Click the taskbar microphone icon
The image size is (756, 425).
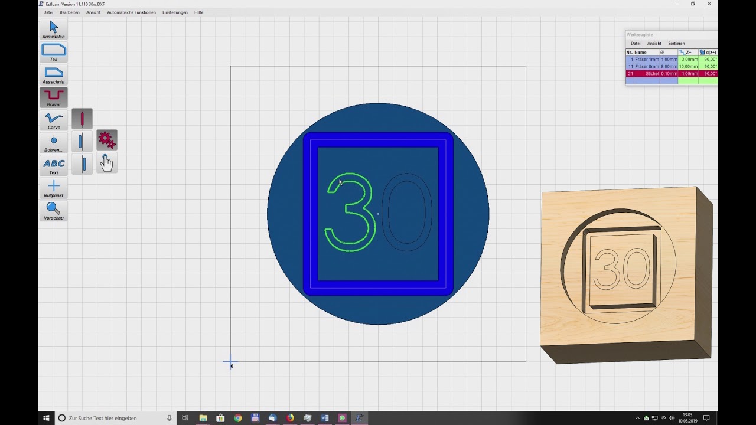coord(170,418)
